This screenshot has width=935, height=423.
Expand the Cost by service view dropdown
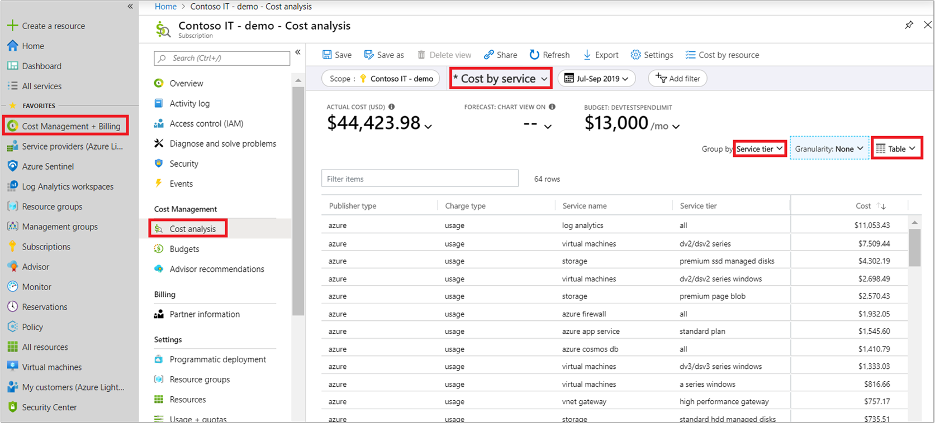point(500,79)
